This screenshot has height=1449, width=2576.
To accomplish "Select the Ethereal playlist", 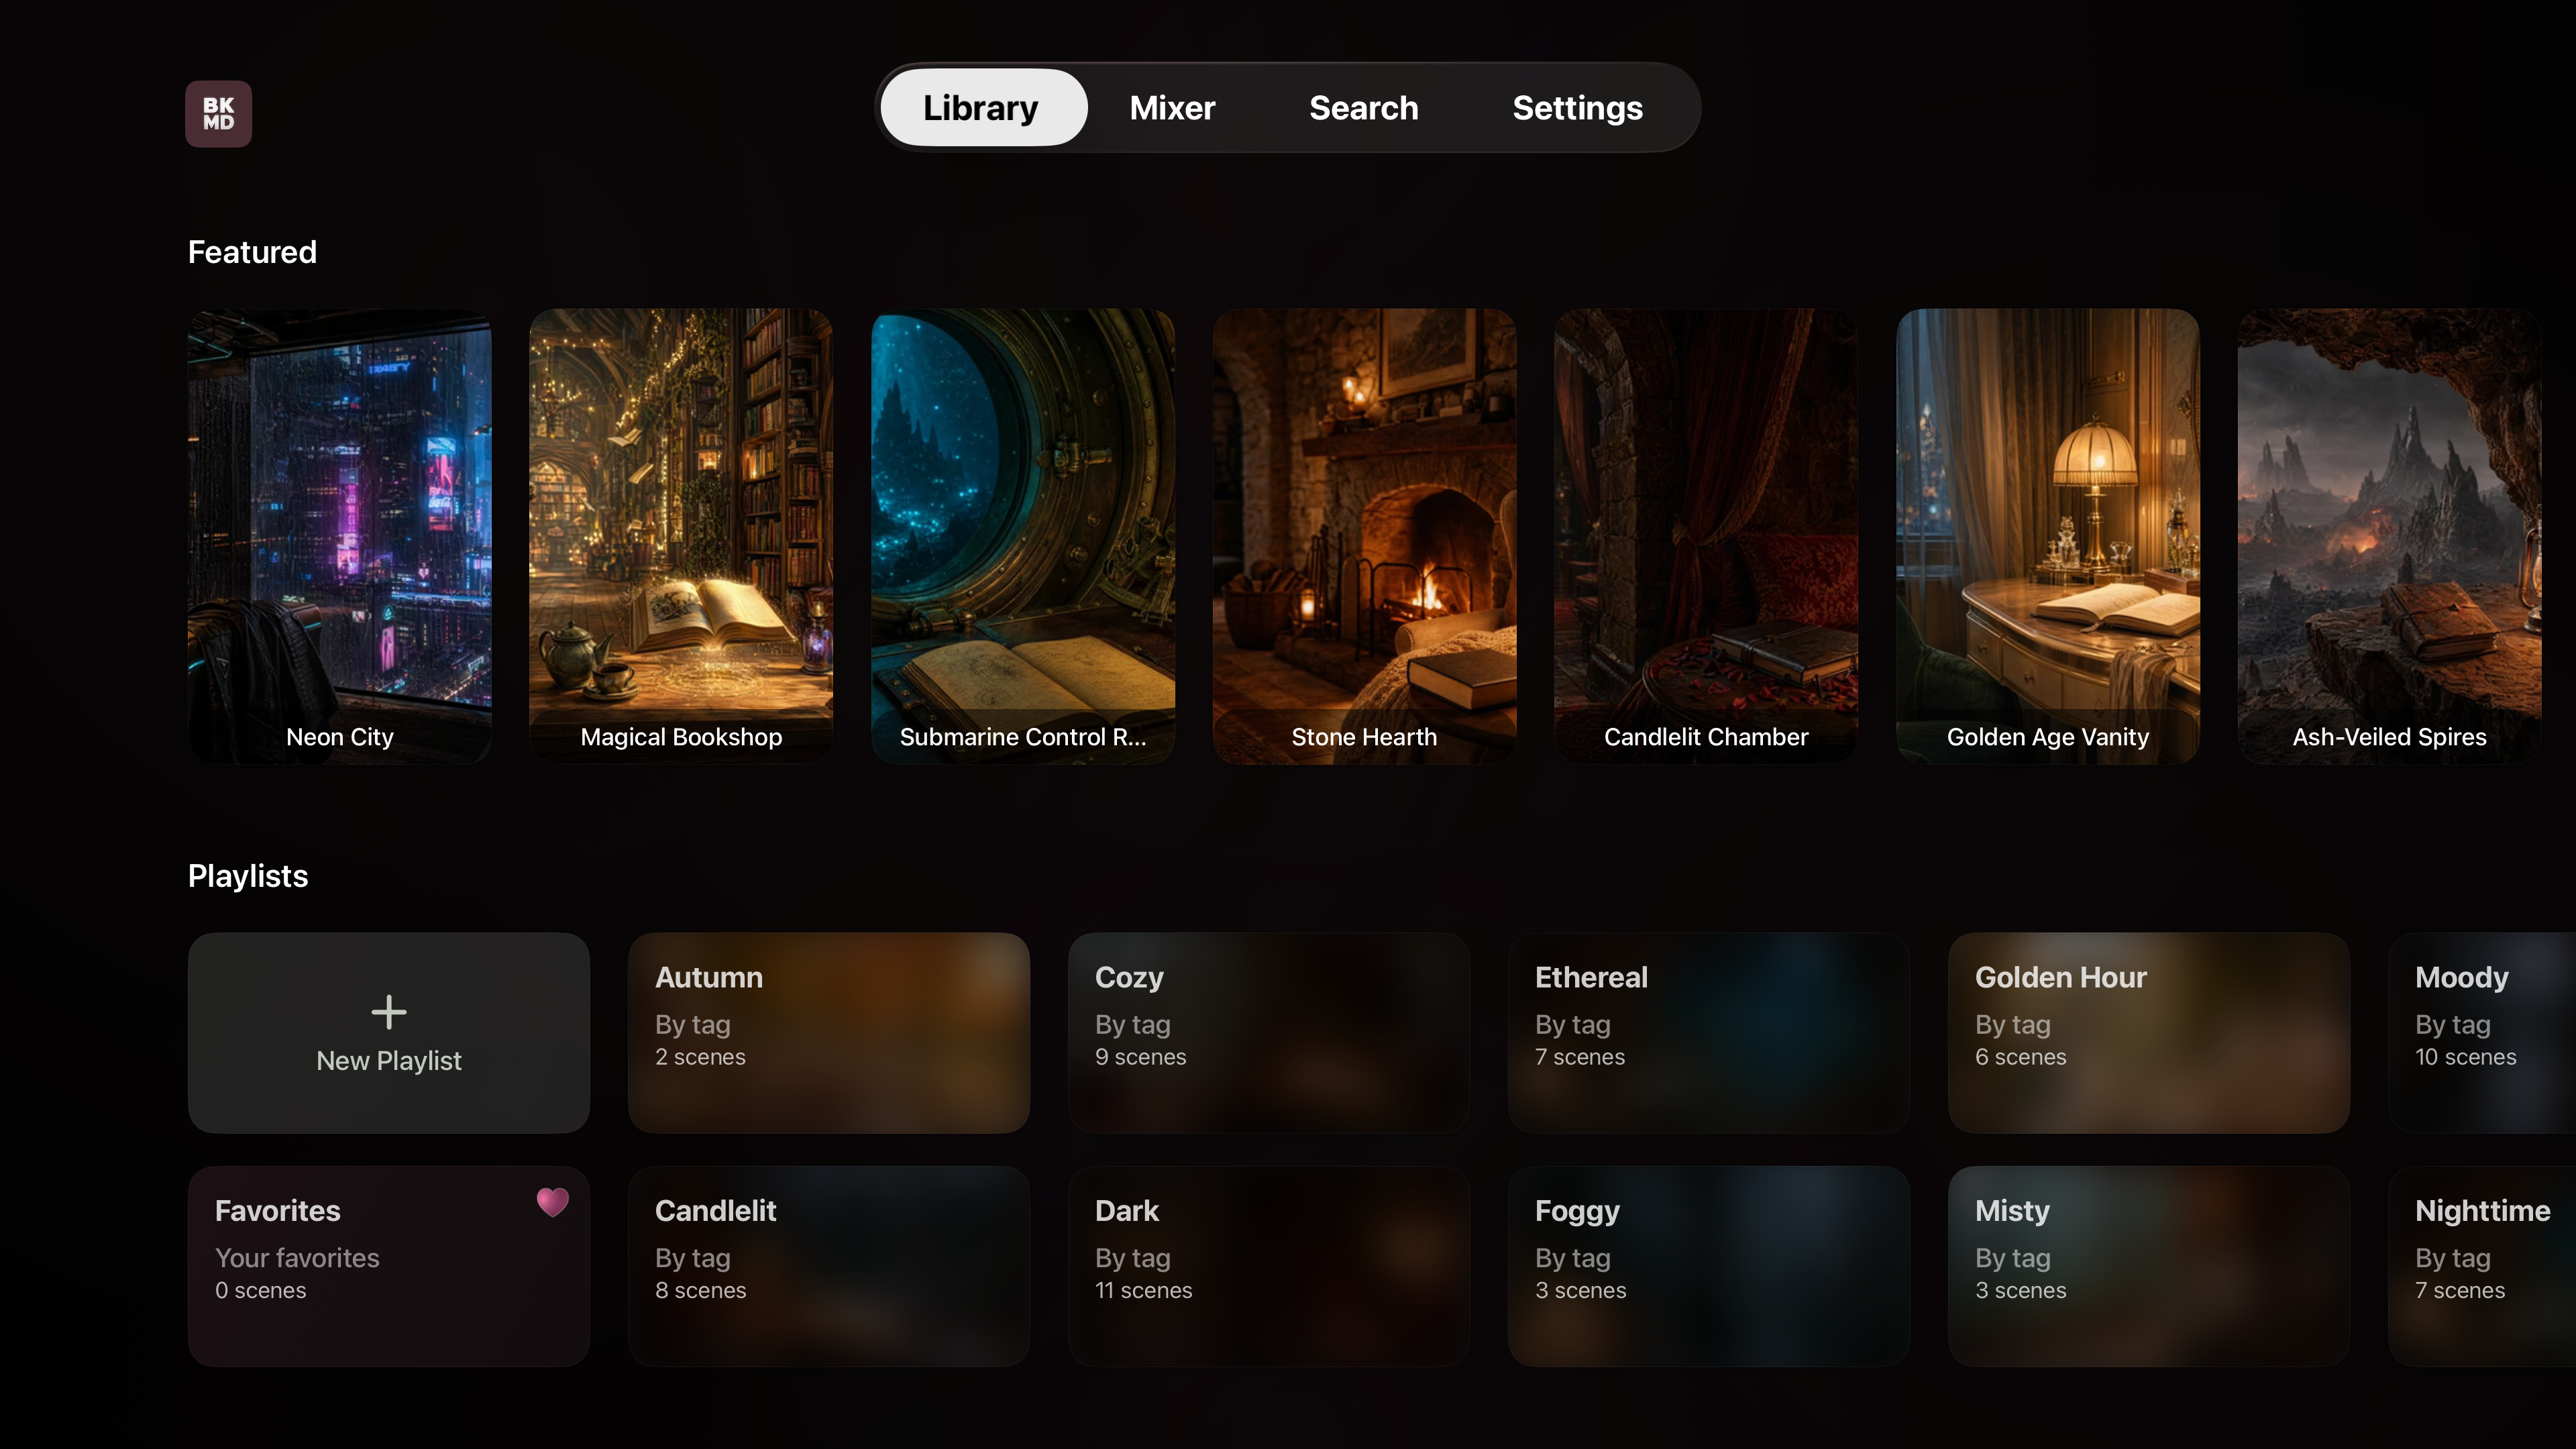I will coord(1709,1033).
